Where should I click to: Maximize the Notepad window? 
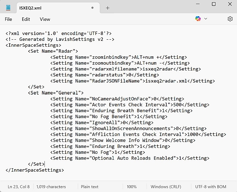(x=214, y=4)
